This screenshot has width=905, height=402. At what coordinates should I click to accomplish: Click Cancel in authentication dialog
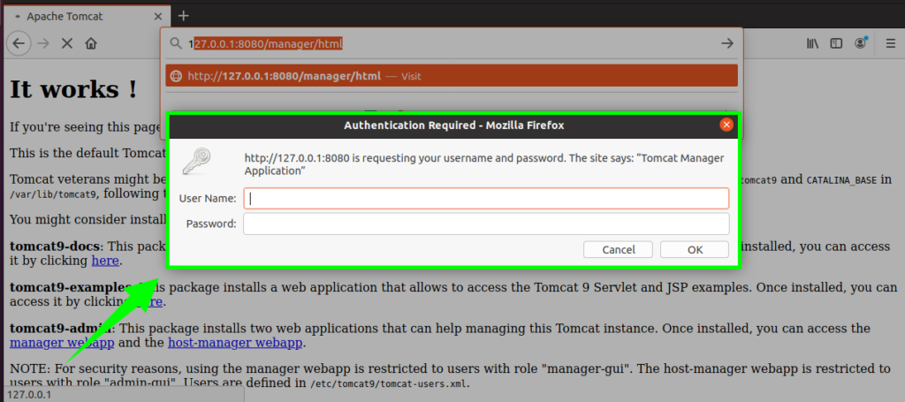coord(618,250)
